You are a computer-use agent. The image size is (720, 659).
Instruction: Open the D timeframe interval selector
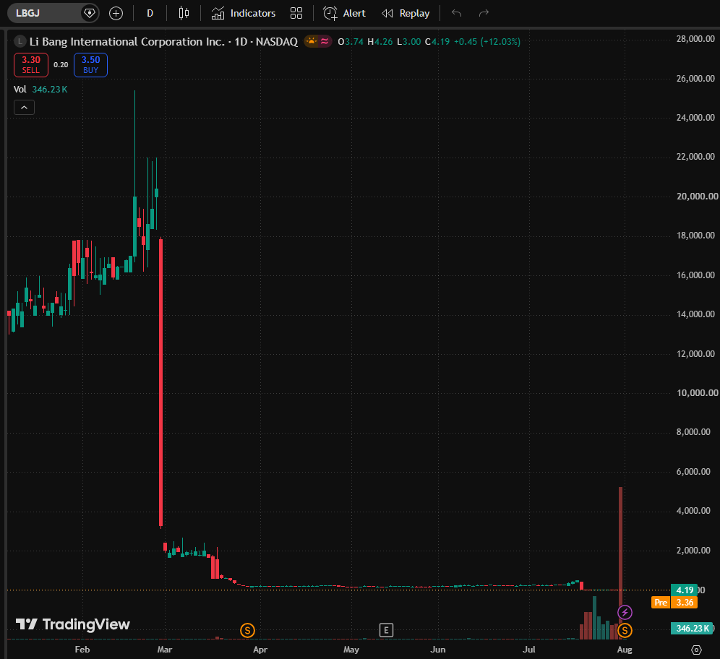[150, 13]
